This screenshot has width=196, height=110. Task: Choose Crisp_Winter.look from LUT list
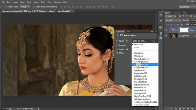(145, 68)
